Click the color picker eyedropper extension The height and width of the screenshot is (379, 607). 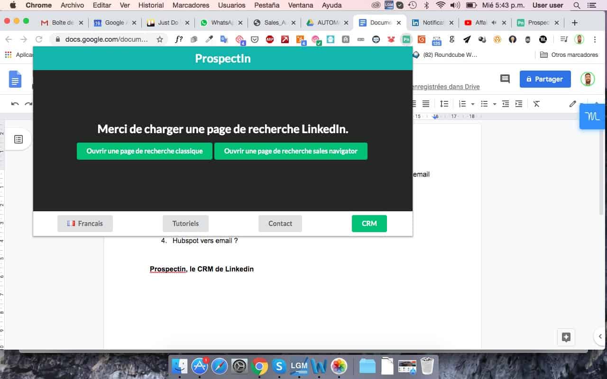point(209,39)
